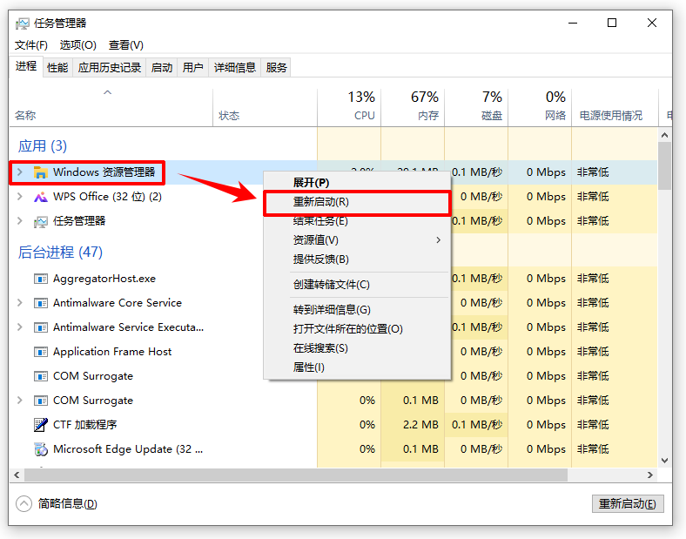The image size is (686, 539).
Task: Sort by the 电源使用情况 column header
Action: point(615,108)
